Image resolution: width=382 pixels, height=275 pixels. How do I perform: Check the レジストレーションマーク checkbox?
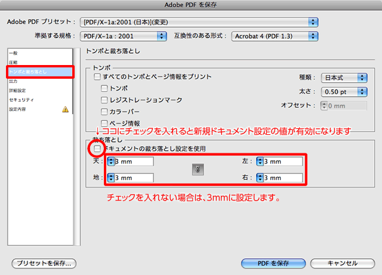coord(104,100)
